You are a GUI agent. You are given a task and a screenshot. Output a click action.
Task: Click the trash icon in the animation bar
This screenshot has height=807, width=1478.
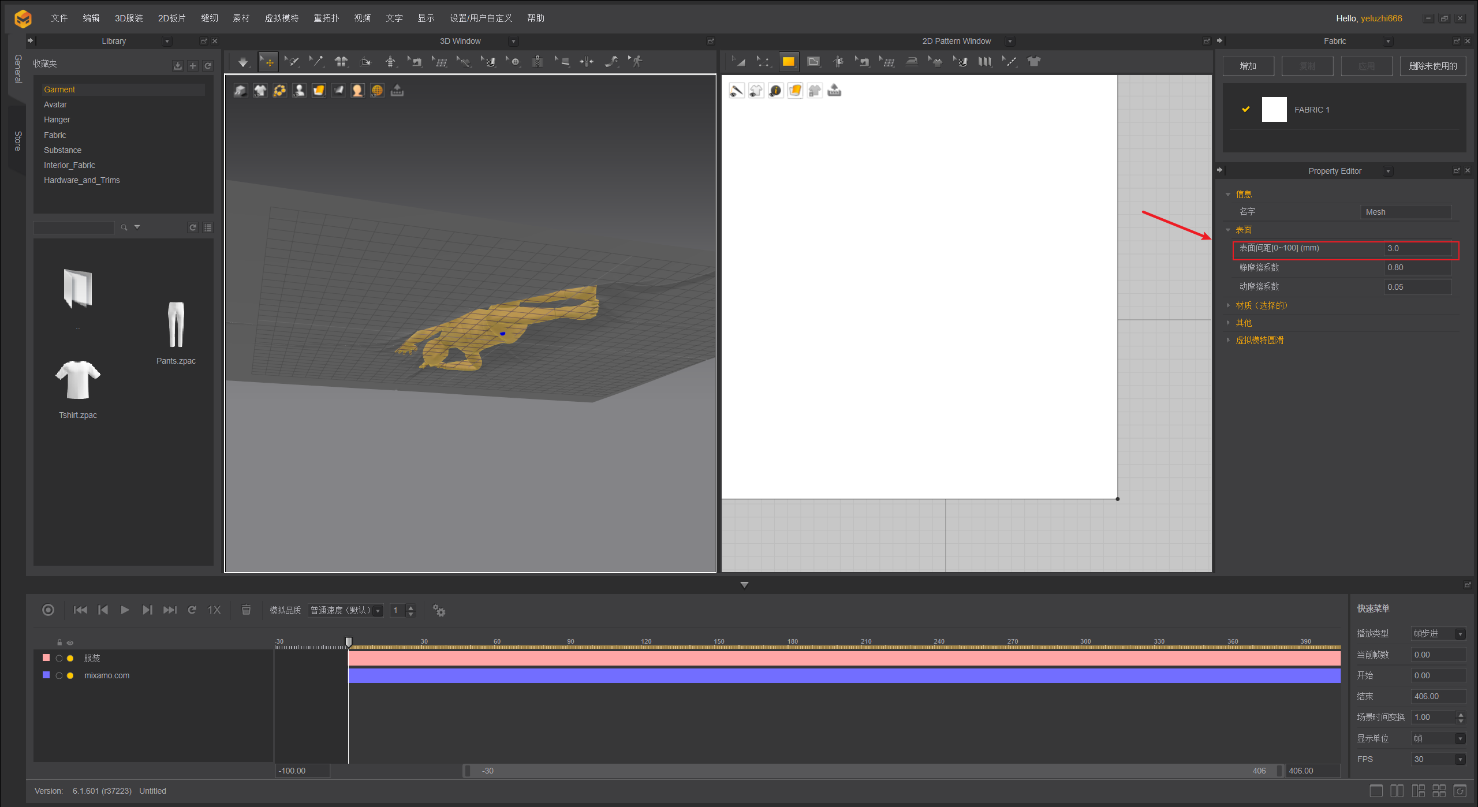click(246, 610)
